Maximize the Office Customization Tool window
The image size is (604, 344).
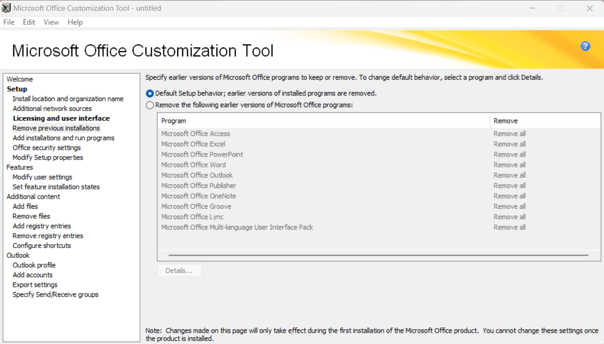(x=561, y=8)
